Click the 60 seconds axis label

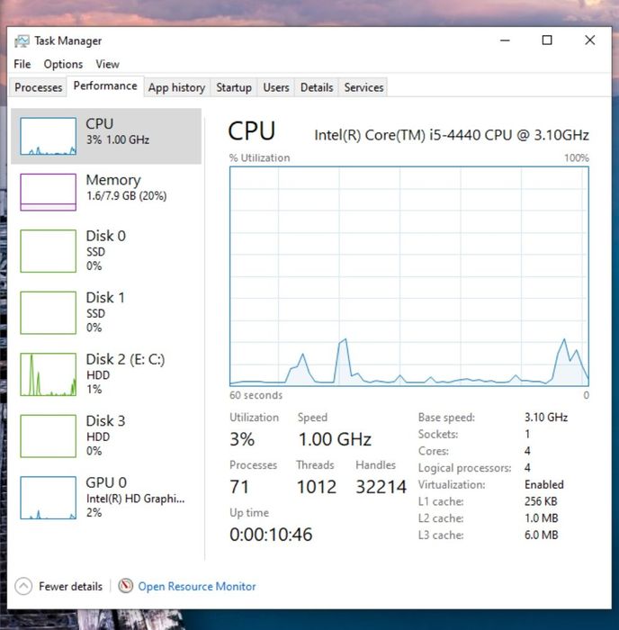coord(256,395)
